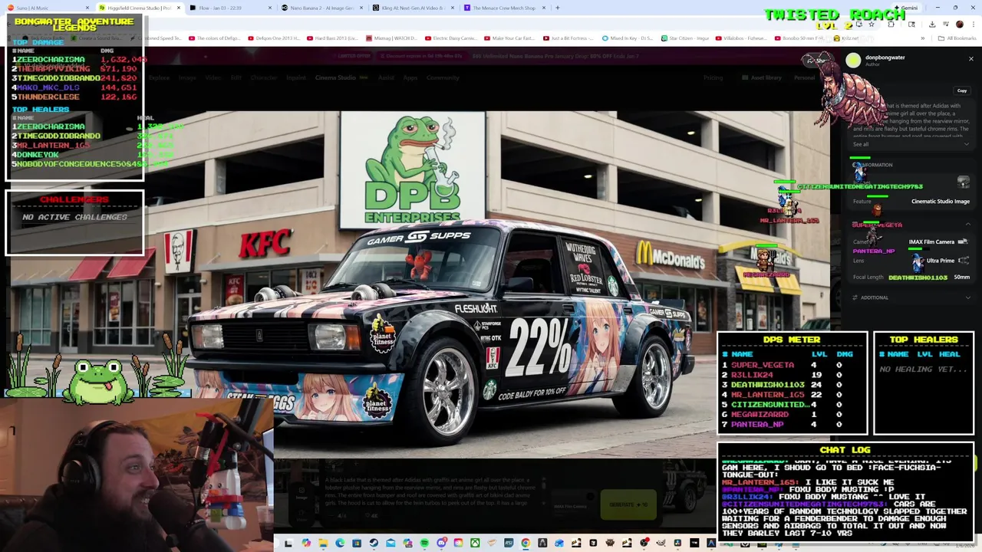Click the IMAX Film Camera setting
The height and width of the screenshot is (552, 982).
click(938, 242)
